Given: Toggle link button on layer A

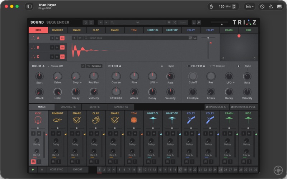Looking at the screenshot, I should 62,38.
